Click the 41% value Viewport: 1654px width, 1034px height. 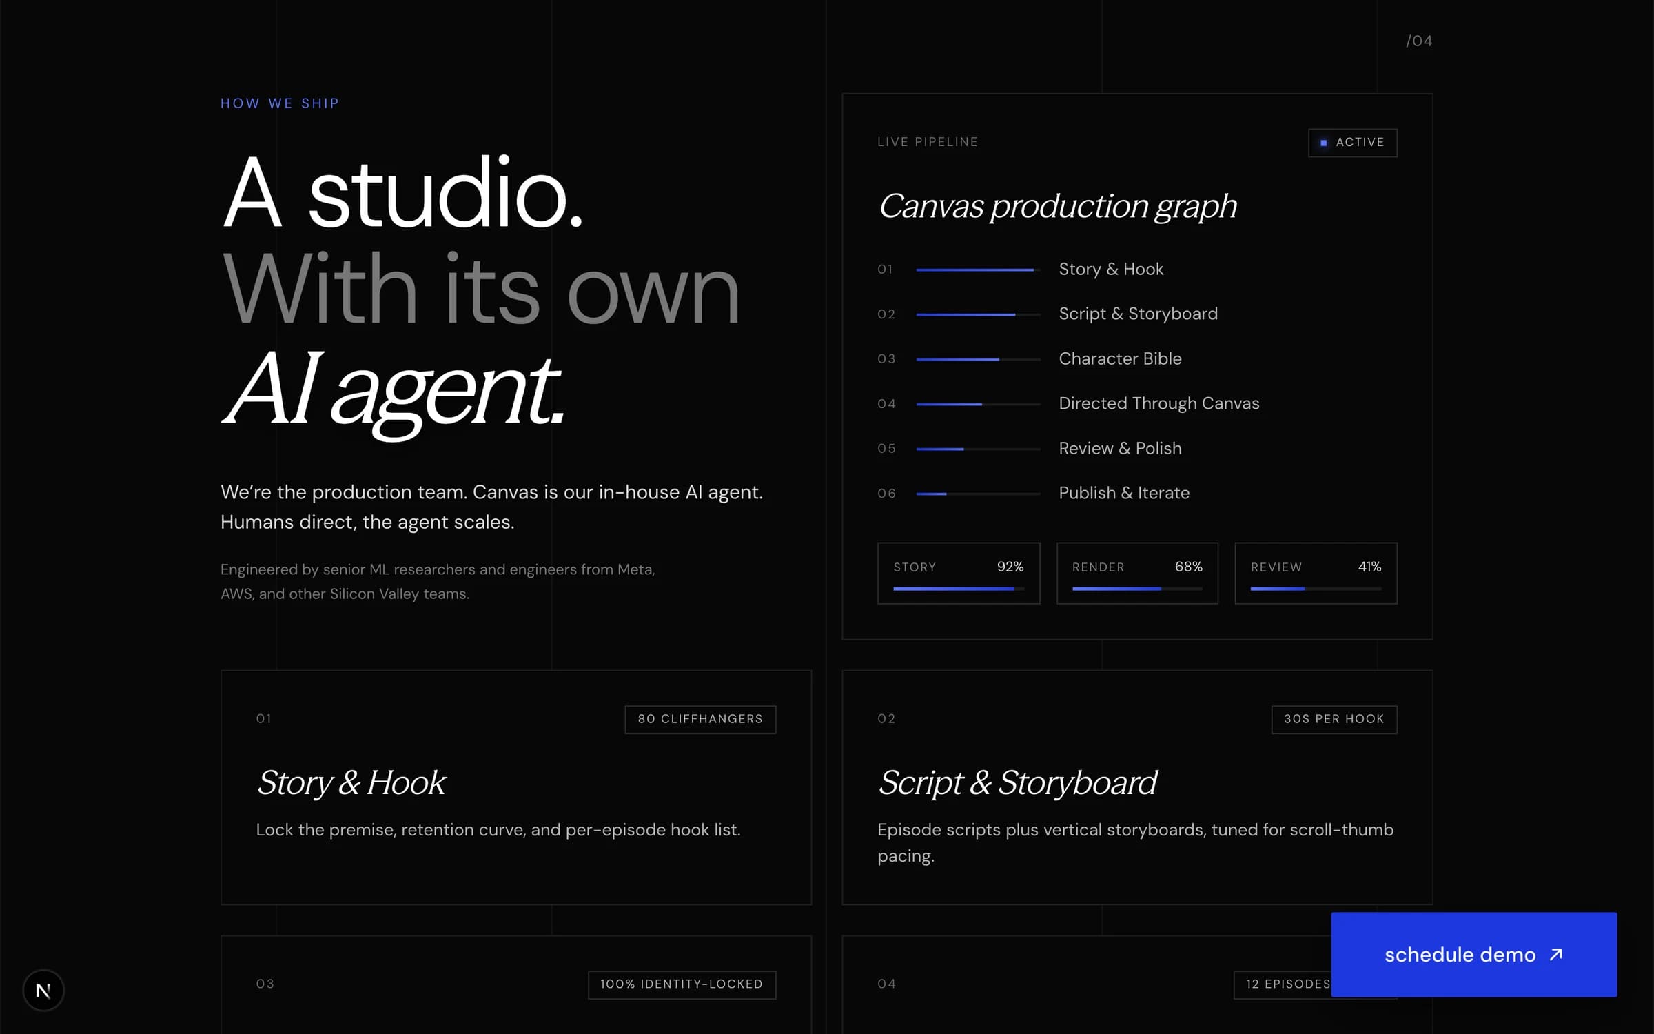point(1370,567)
